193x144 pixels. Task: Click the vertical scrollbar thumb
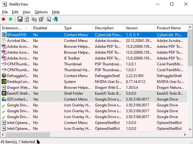click(x=190, y=48)
